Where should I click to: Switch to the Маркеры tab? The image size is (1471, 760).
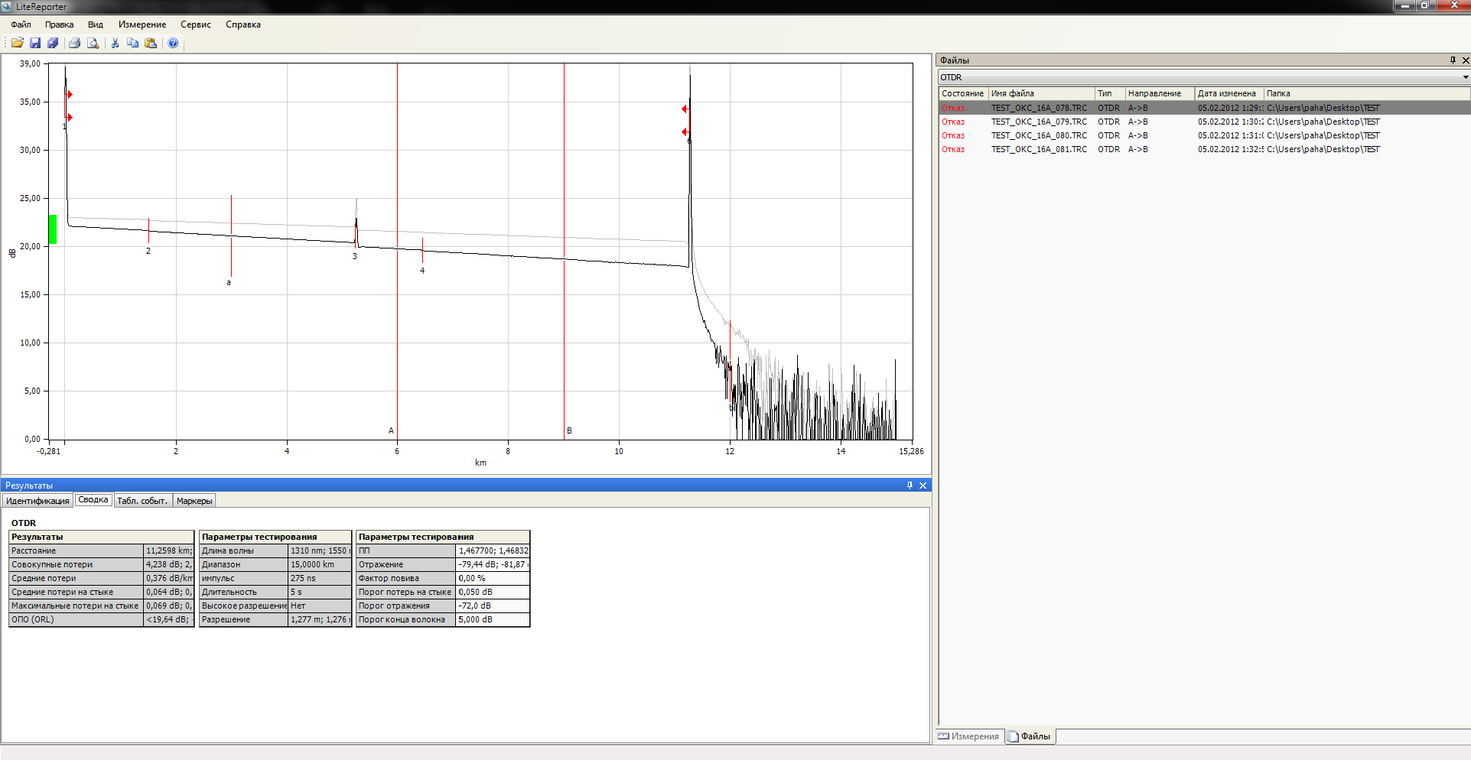click(x=194, y=501)
